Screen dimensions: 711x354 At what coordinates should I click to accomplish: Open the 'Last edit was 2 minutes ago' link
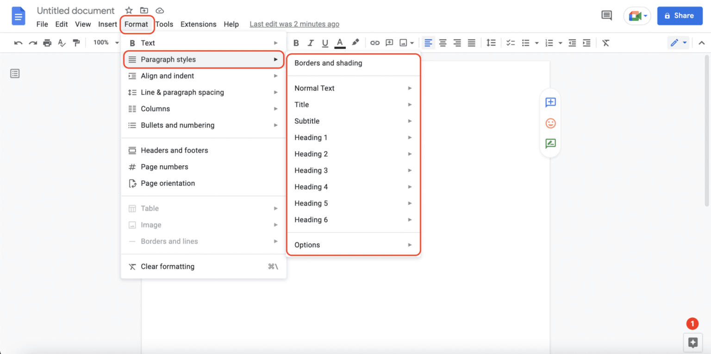click(294, 24)
